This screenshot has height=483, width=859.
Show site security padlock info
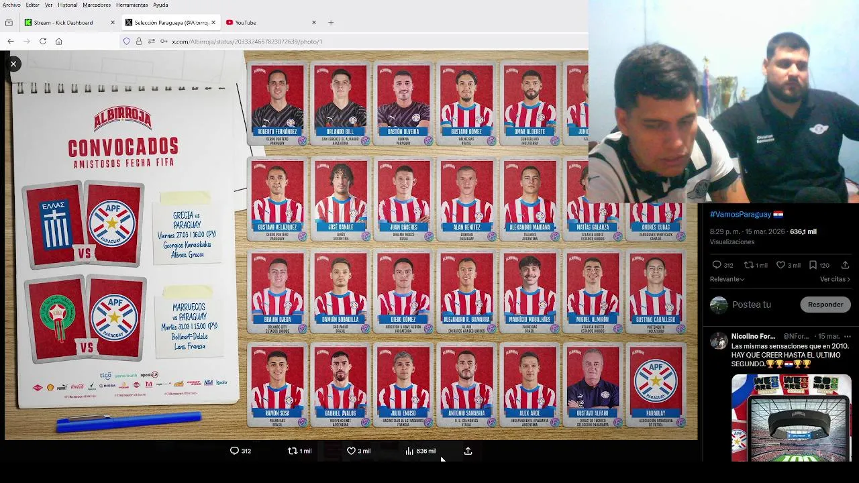point(139,41)
